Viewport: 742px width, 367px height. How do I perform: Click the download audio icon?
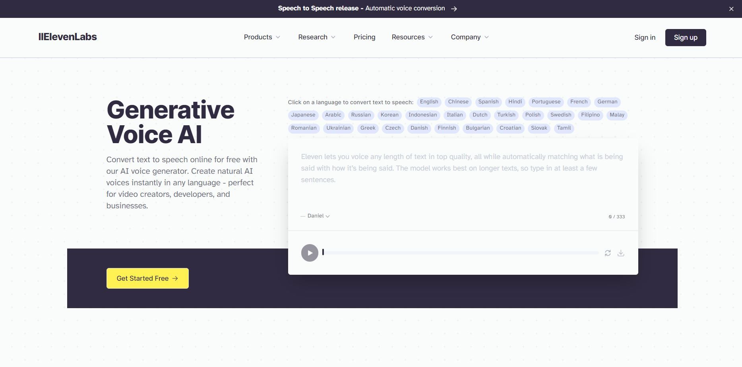pyautogui.click(x=621, y=253)
